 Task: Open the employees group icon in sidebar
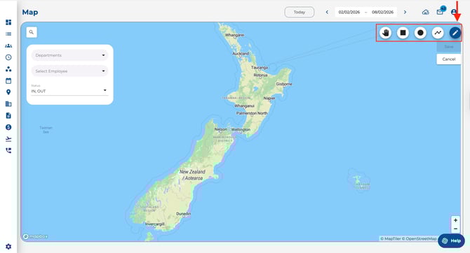tap(8, 45)
